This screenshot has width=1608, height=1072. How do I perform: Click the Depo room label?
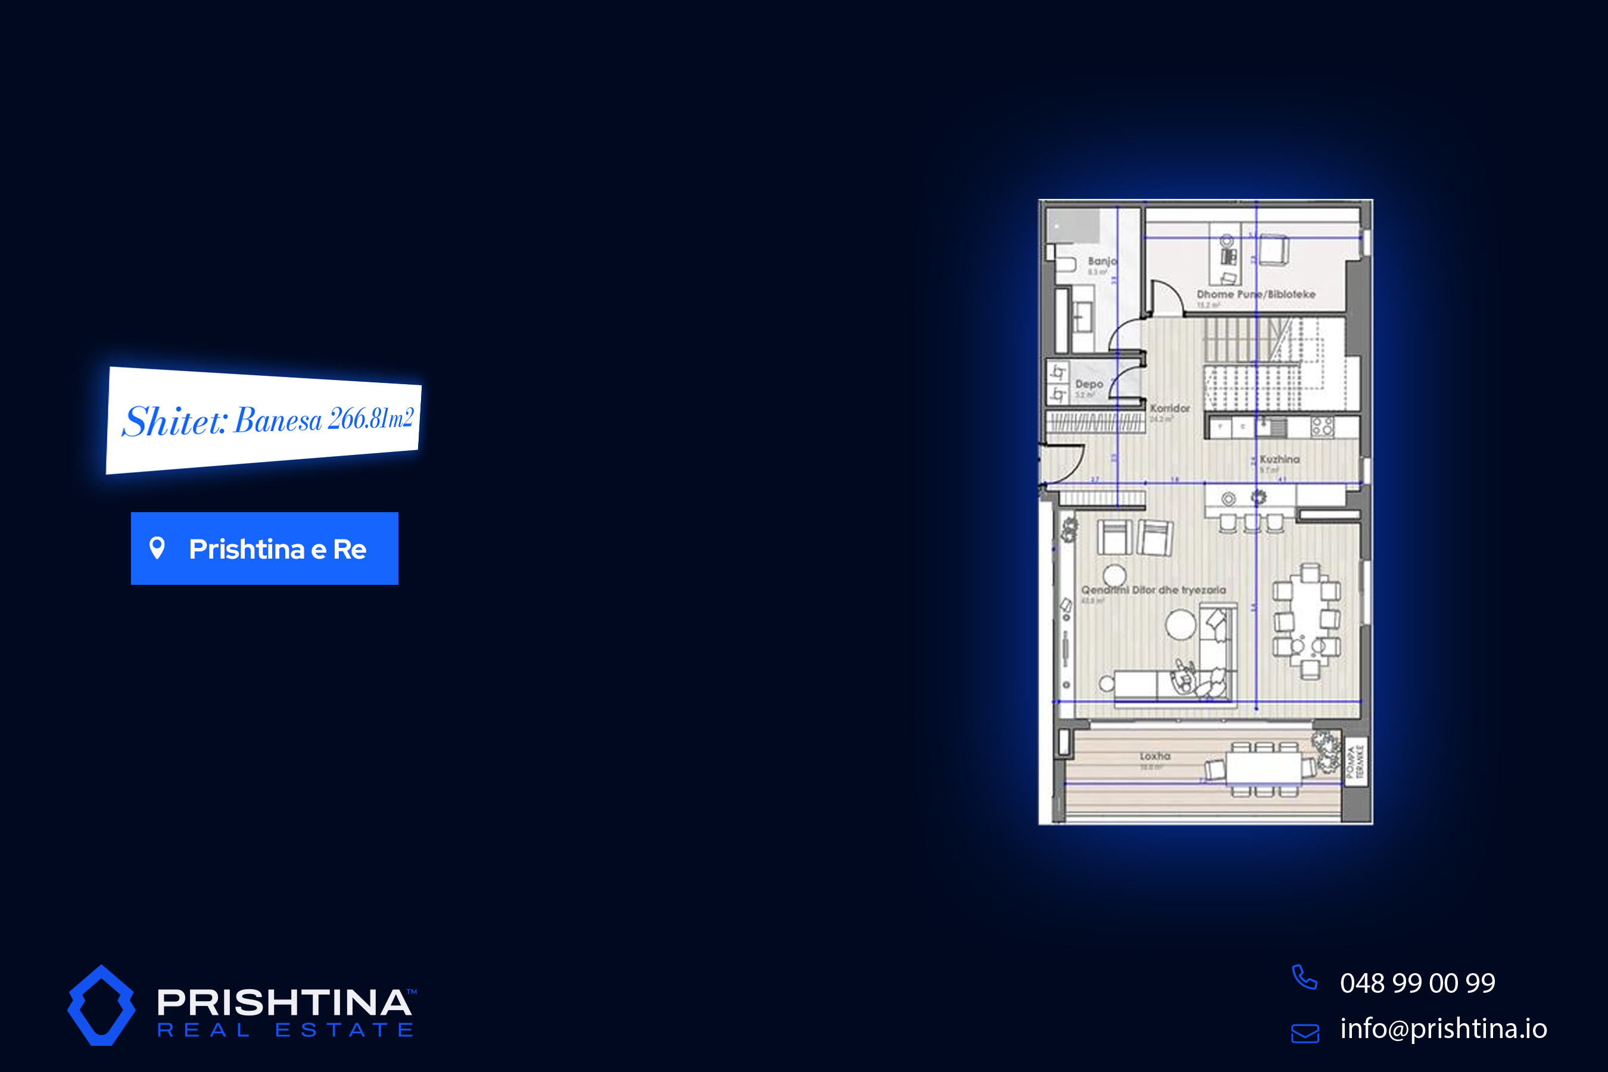[x=1089, y=384]
